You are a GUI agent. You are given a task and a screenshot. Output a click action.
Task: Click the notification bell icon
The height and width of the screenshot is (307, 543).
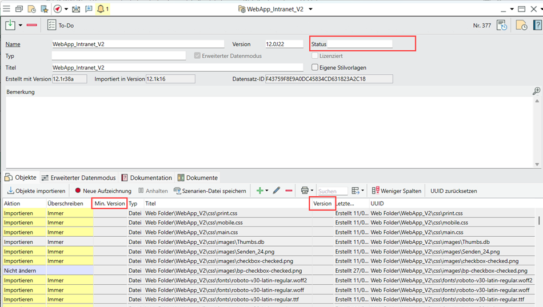[101, 9]
